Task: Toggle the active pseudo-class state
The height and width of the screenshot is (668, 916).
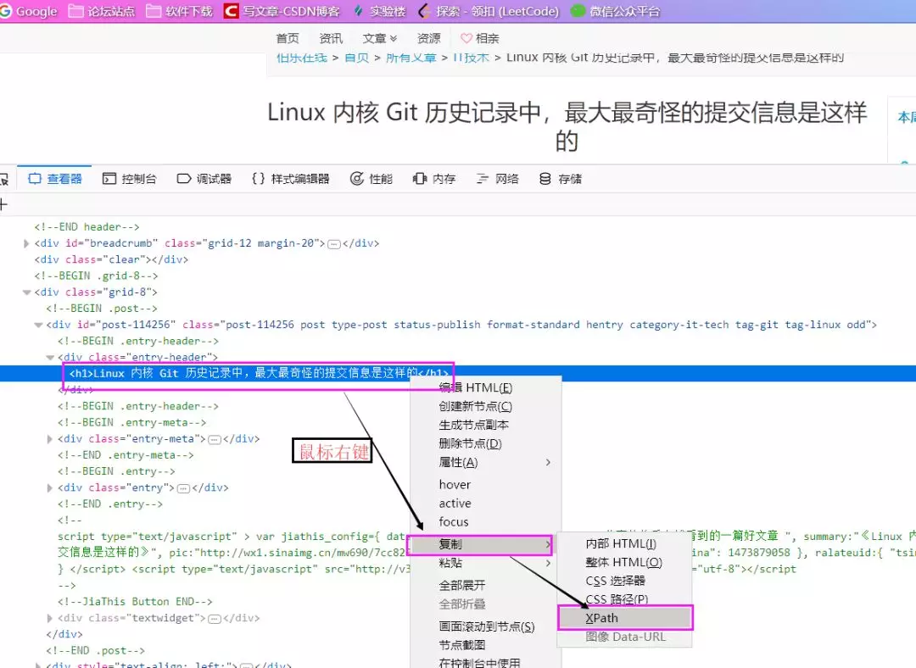Action: (x=455, y=503)
